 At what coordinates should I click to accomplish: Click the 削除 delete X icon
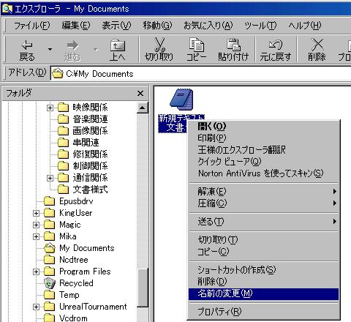point(317,45)
